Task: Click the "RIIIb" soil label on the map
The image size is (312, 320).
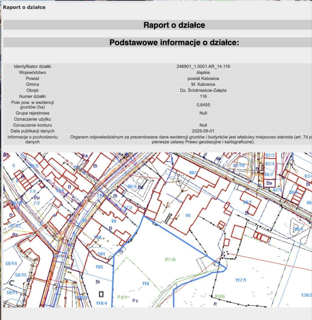Action: [221, 295]
